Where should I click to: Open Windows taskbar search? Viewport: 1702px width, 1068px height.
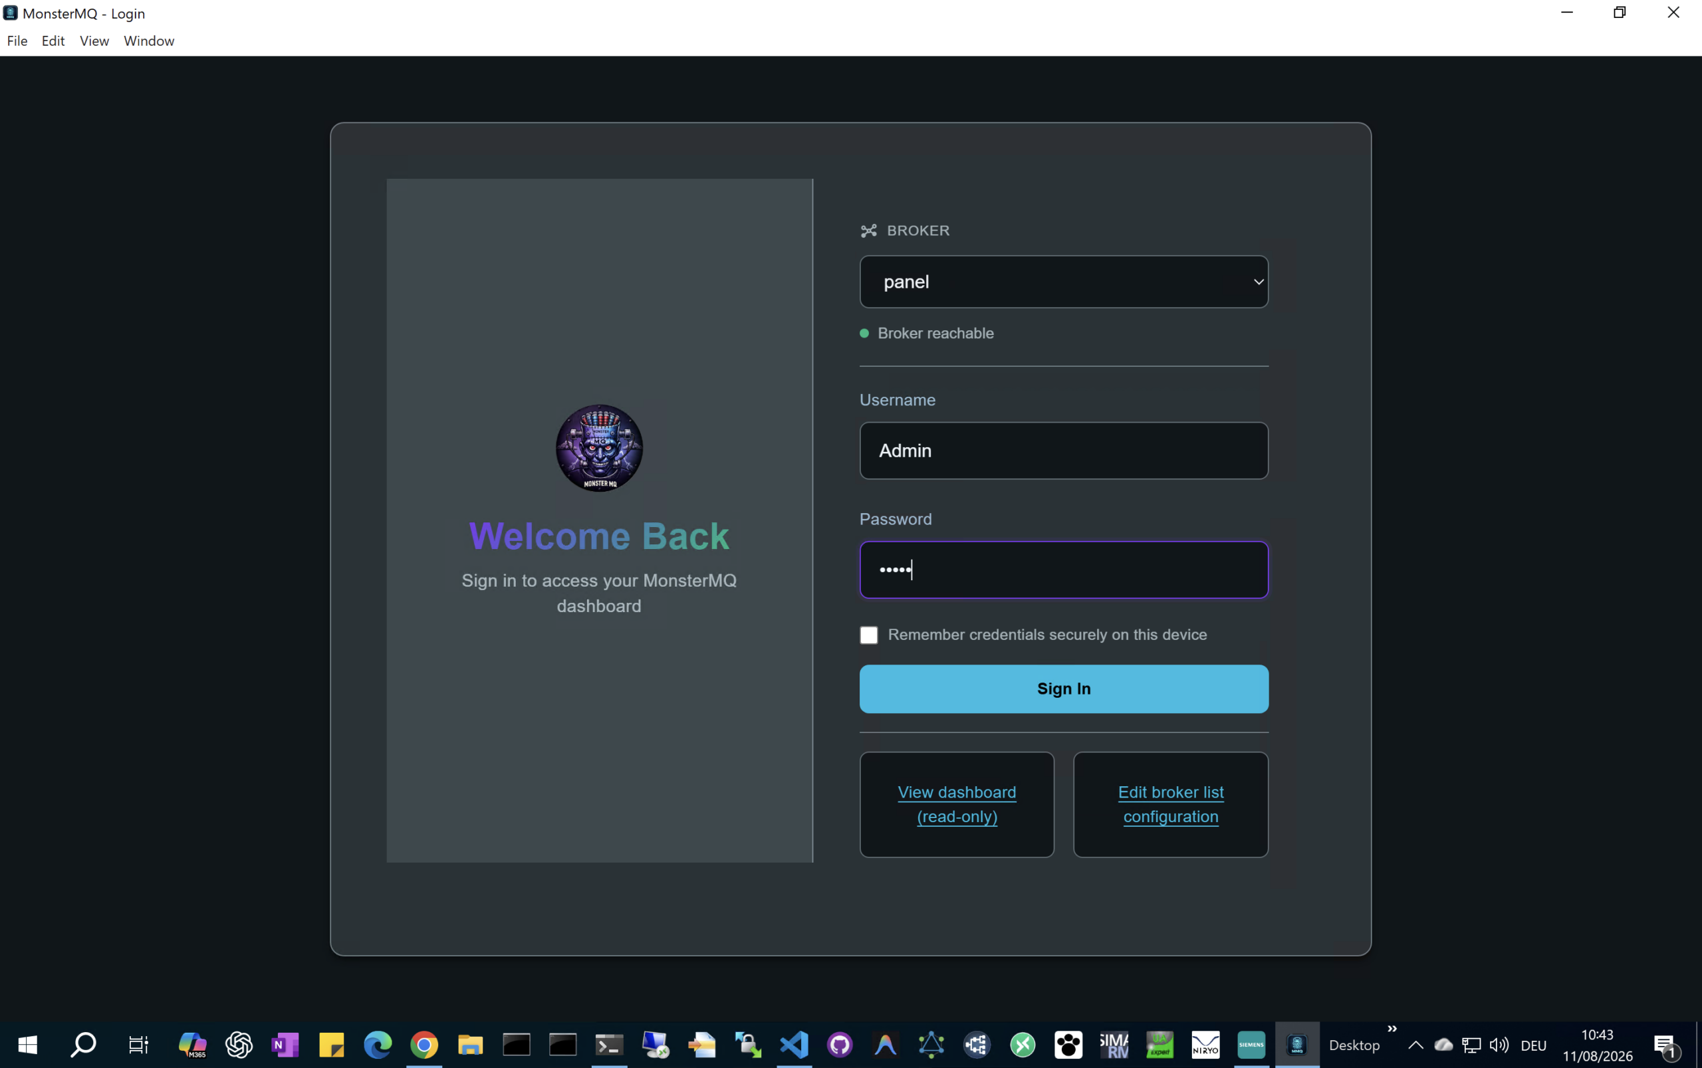(x=83, y=1045)
